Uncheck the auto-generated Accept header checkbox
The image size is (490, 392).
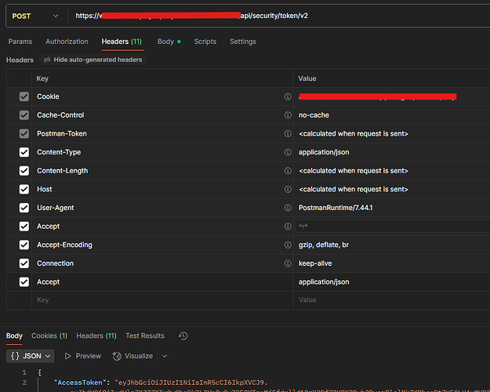24,227
